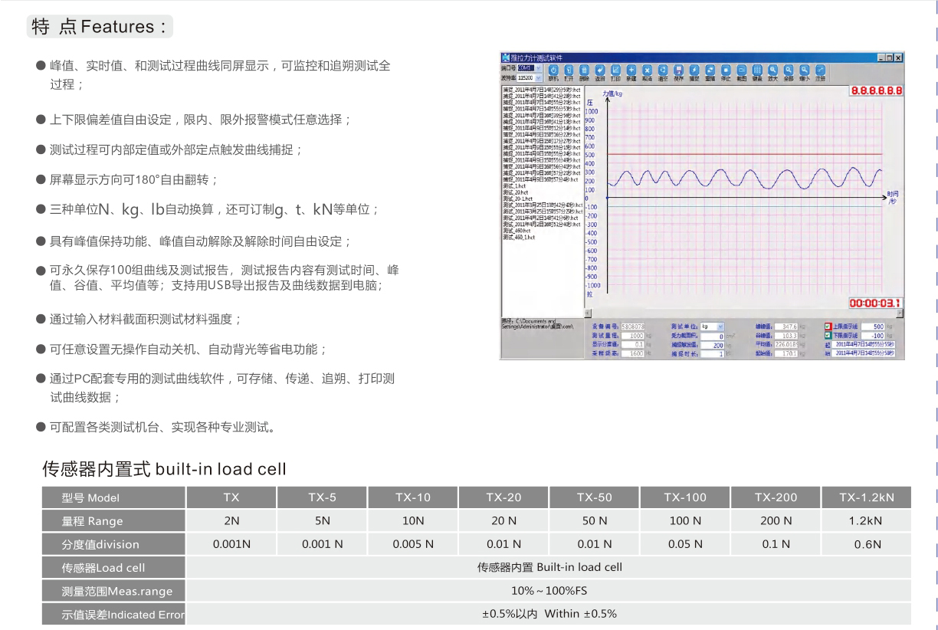Select file 测试_20.hct in the list
Viewport: 938px width, 630px height.
pyautogui.click(x=517, y=192)
